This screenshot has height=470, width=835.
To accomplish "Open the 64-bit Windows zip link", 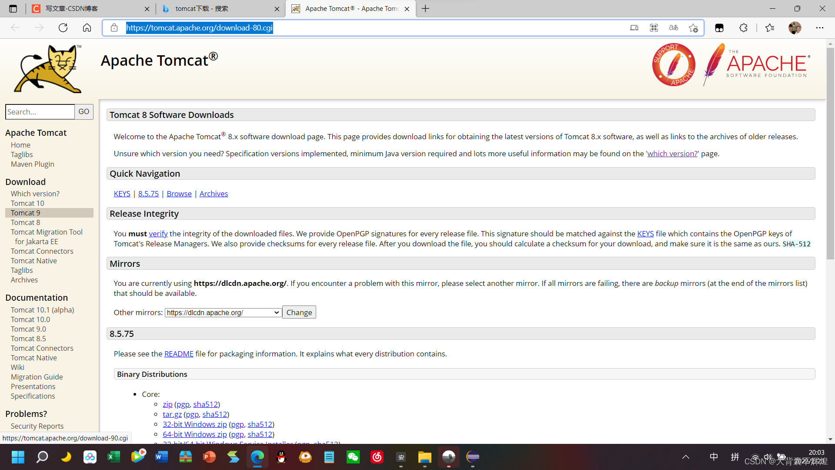I will 194,434.
